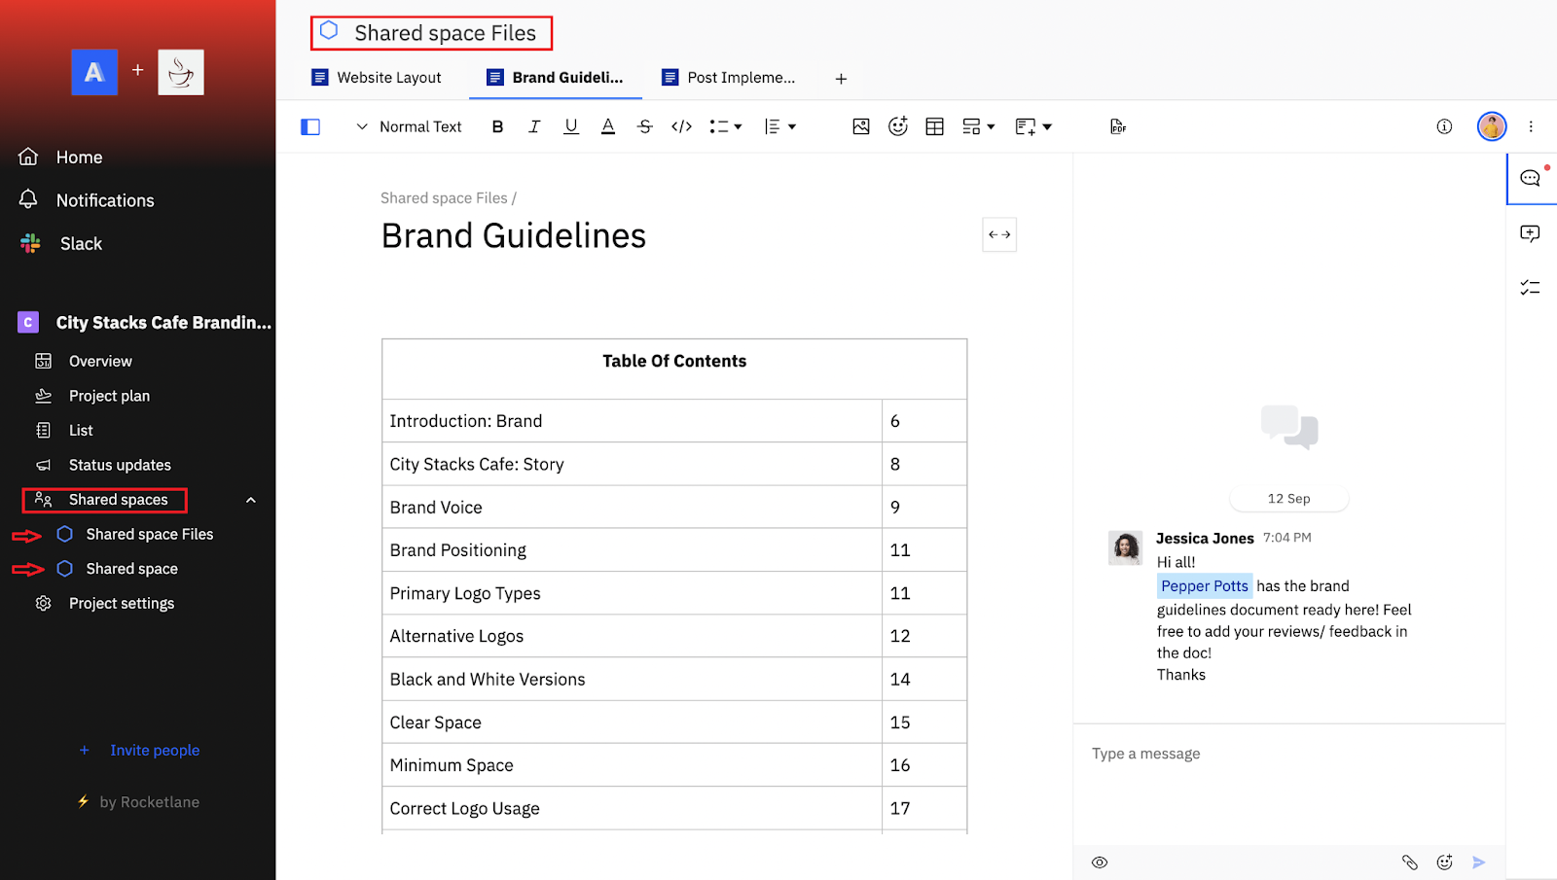This screenshot has height=880, width=1557.
Task: Toggle bold formatting
Action: [497, 126]
